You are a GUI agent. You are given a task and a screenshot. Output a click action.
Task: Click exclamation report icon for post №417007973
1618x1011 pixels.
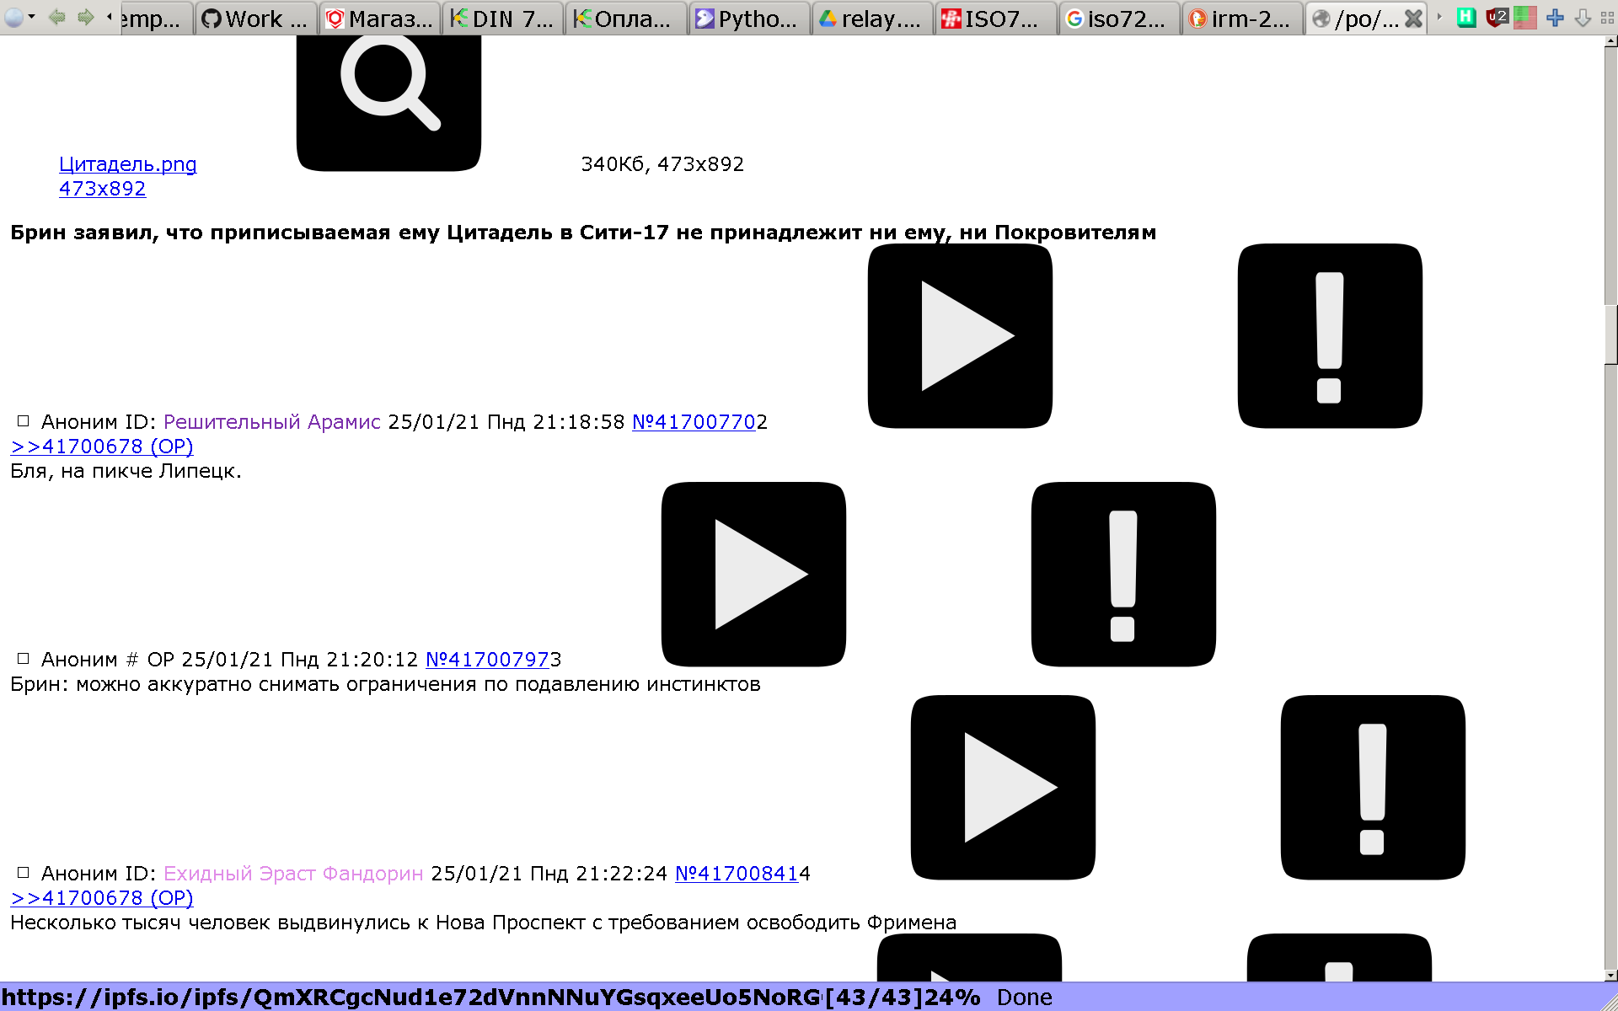(x=1122, y=574)
